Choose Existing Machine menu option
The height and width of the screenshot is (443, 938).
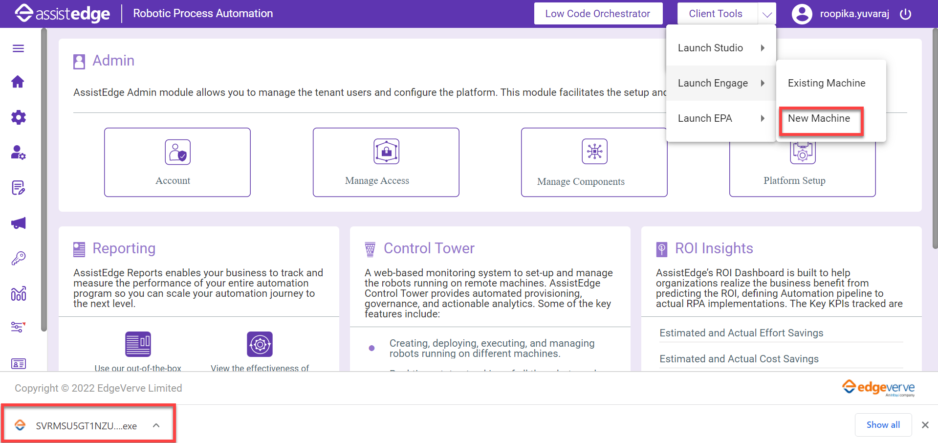point(826,83)
